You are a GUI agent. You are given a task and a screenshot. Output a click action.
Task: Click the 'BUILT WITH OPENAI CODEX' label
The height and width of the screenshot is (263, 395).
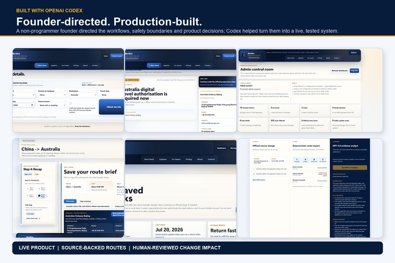[x=49, y=11]
